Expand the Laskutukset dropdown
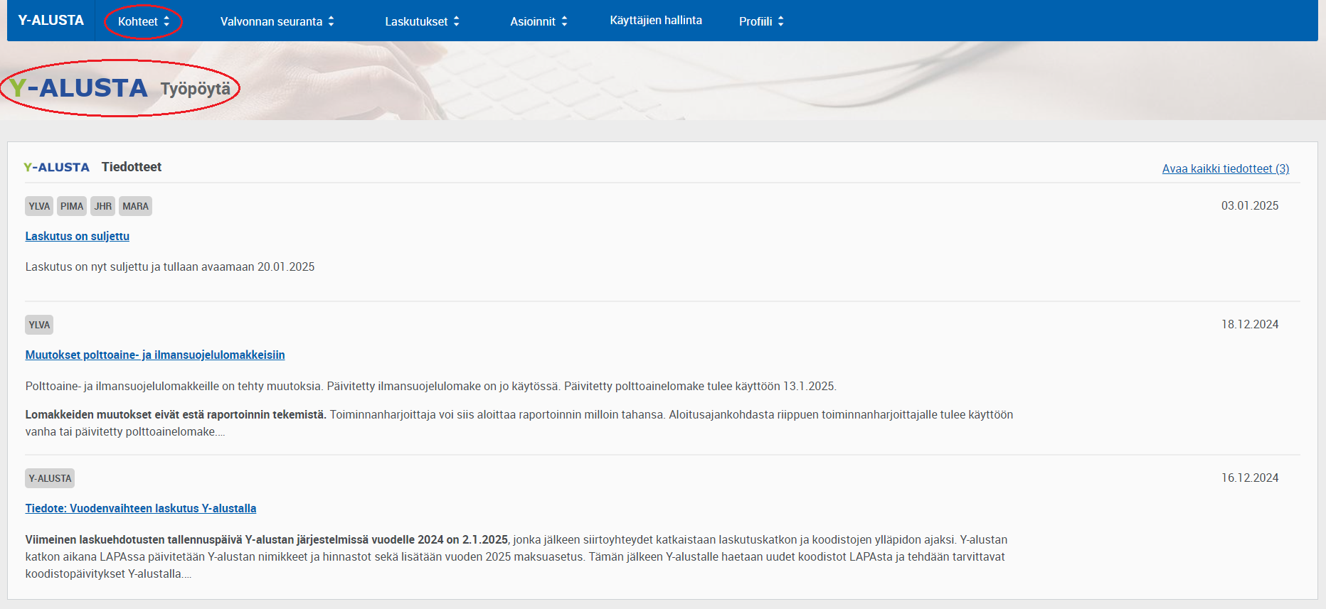Screen dimensions: 1326x609 tap(422, 21)
